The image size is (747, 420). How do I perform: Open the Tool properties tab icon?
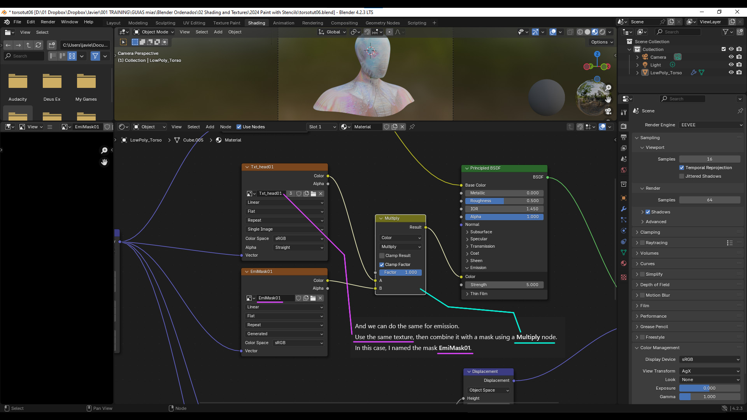point(624,112)
